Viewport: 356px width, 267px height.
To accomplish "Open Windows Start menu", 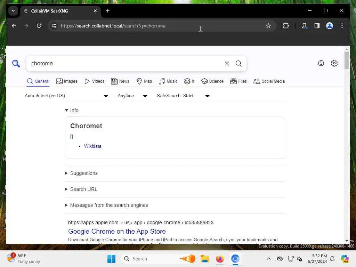I will 111,259.
